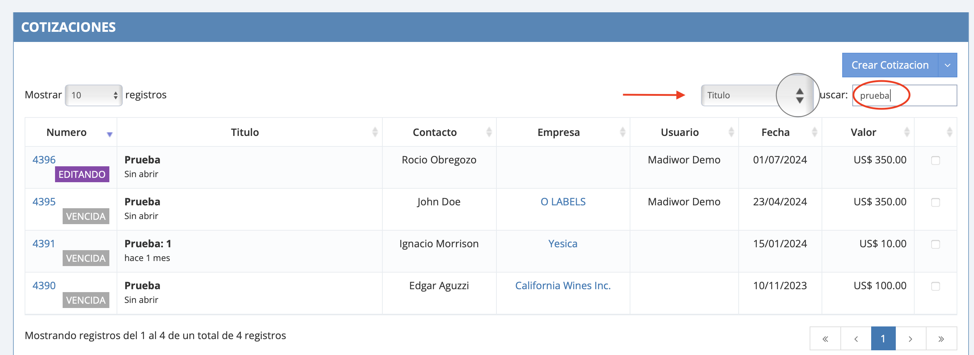The image size is (974, 355).
Task: Go to first page double-chevron
Action: click(825, 339)
